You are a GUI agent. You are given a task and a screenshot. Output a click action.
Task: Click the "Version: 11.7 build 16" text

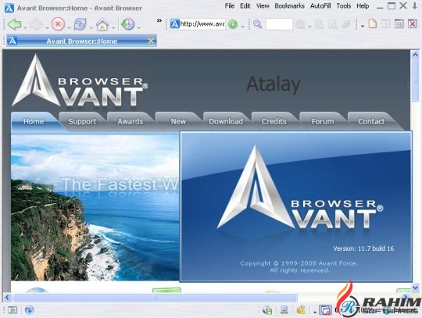(363, 248)
